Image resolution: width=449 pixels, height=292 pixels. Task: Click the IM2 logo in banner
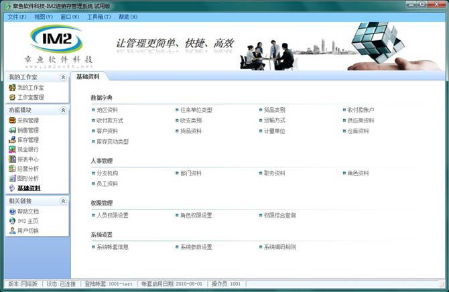click(x=56, y=39)
